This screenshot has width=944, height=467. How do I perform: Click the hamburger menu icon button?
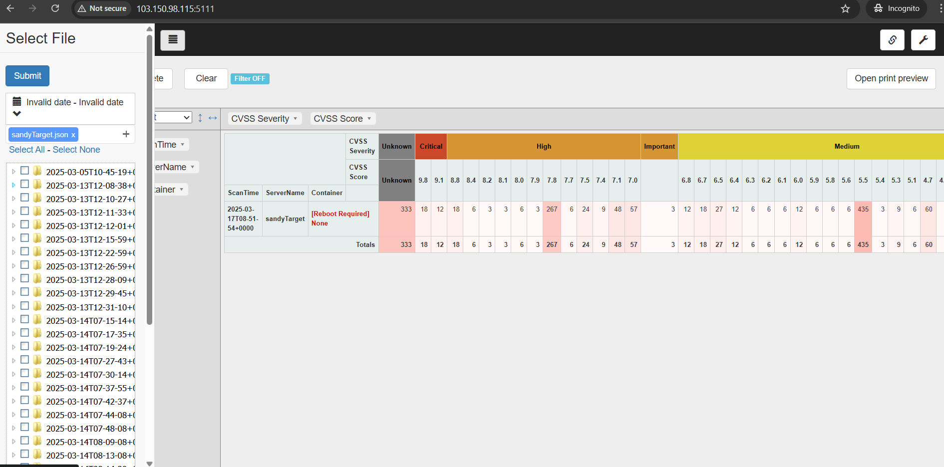pyautogui.click(x=173, y=40)
